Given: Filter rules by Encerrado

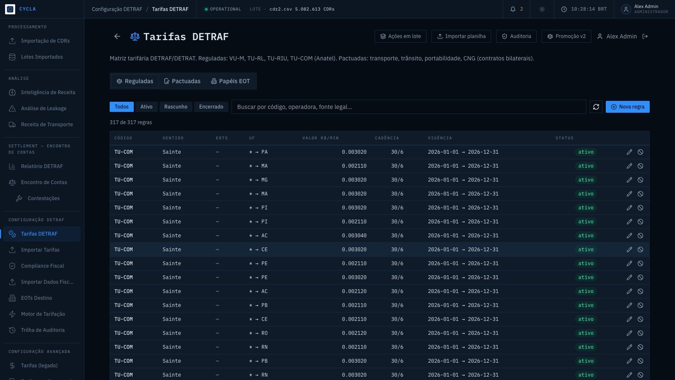Looking at the screenshot, I should (x=211, y=107).
